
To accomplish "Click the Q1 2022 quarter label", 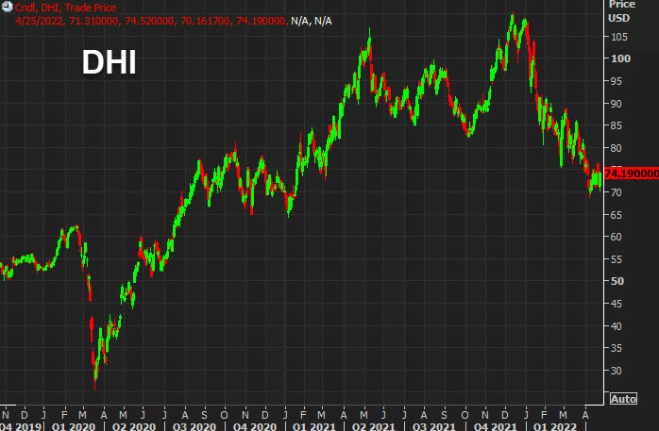I will click(555, 427).
